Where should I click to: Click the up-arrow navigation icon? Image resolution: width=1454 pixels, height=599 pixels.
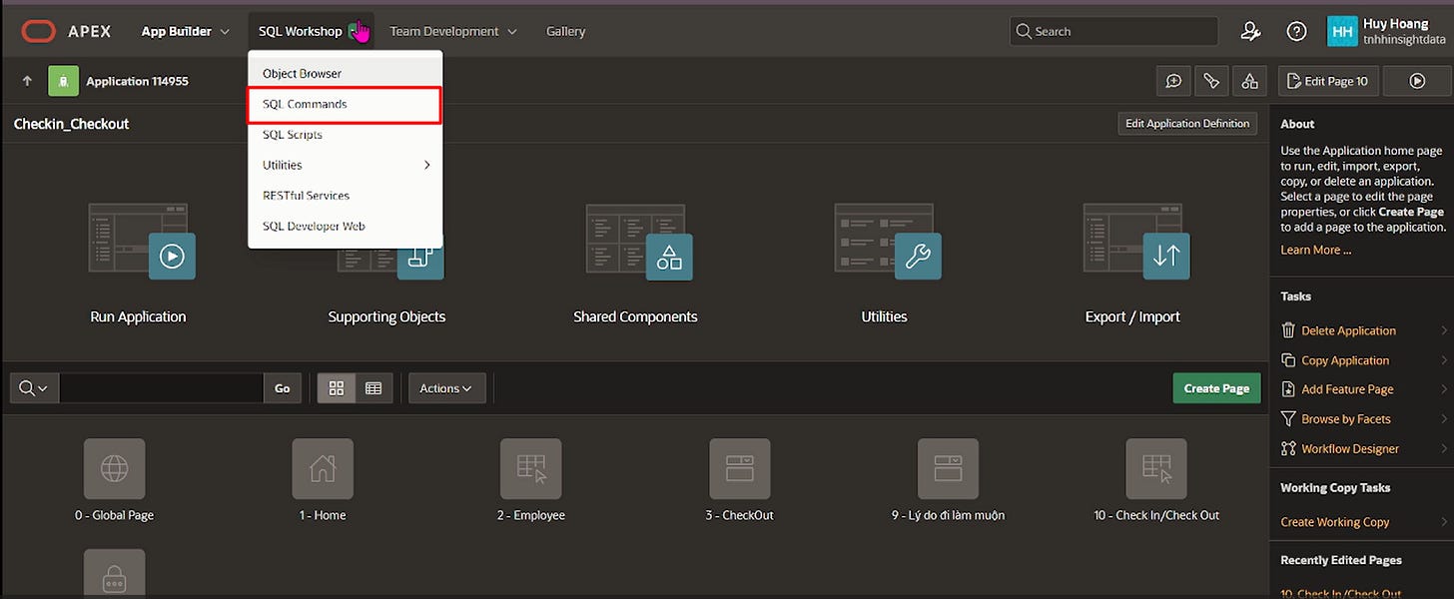point(27,81)
